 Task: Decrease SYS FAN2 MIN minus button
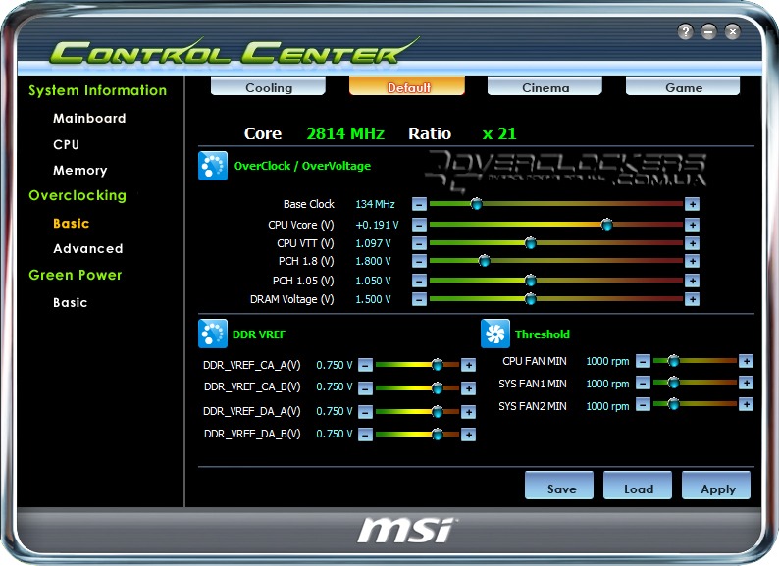click(643, 404)
